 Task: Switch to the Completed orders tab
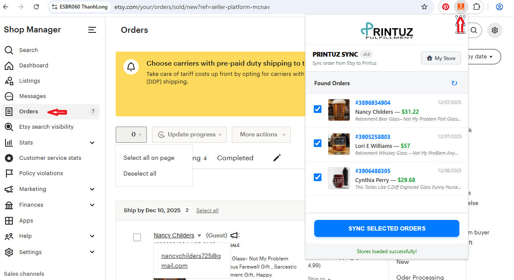pyautogui.click(x=235, y=158)
